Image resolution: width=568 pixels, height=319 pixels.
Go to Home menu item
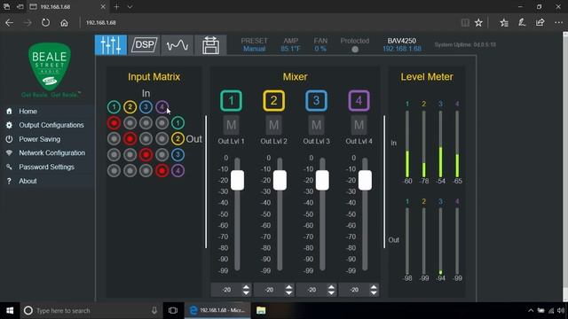coord(28,112)
